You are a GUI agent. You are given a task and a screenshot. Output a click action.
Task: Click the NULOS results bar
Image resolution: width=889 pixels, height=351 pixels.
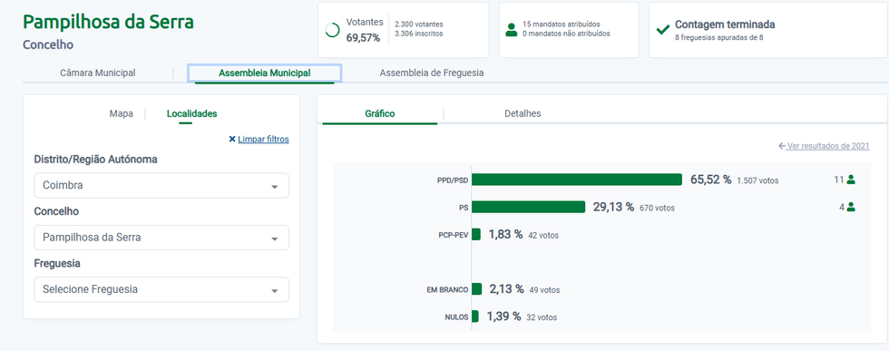475,317
